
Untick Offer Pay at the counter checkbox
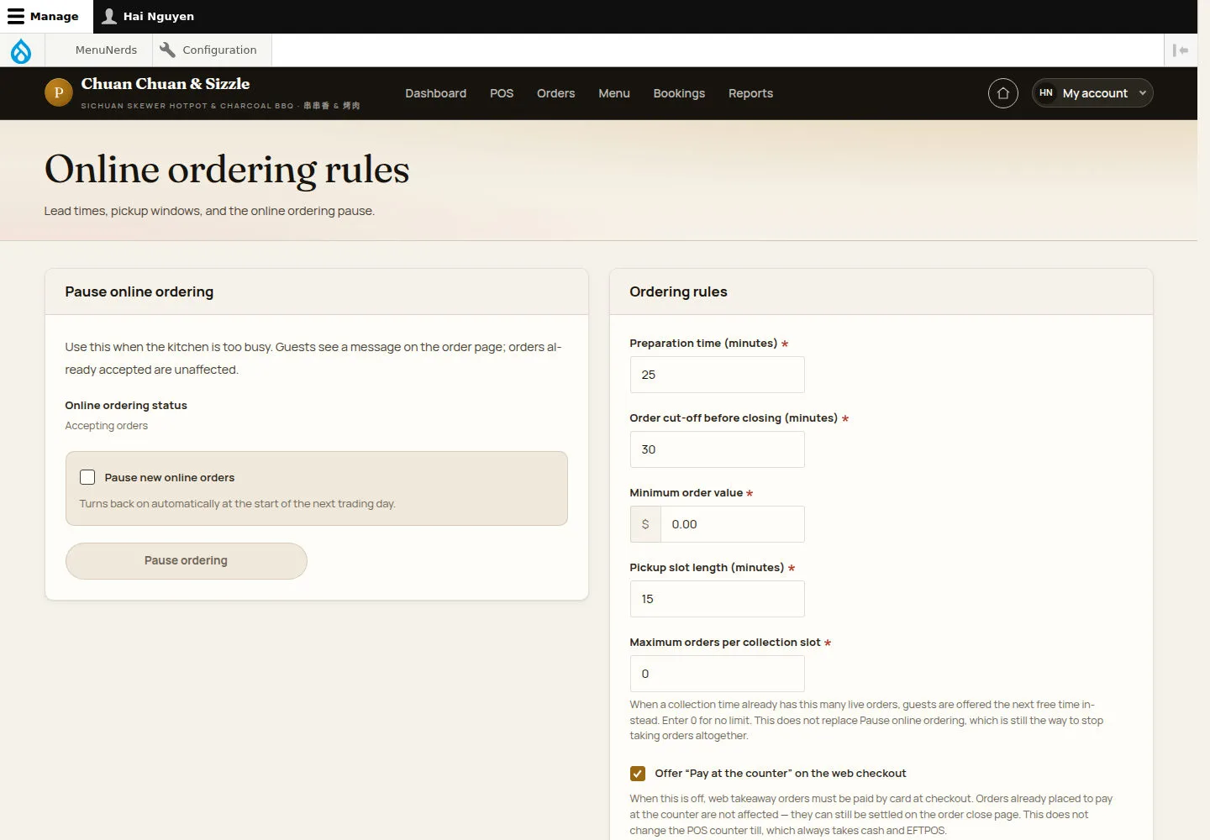pyautogui.click(x=638, y=774)
